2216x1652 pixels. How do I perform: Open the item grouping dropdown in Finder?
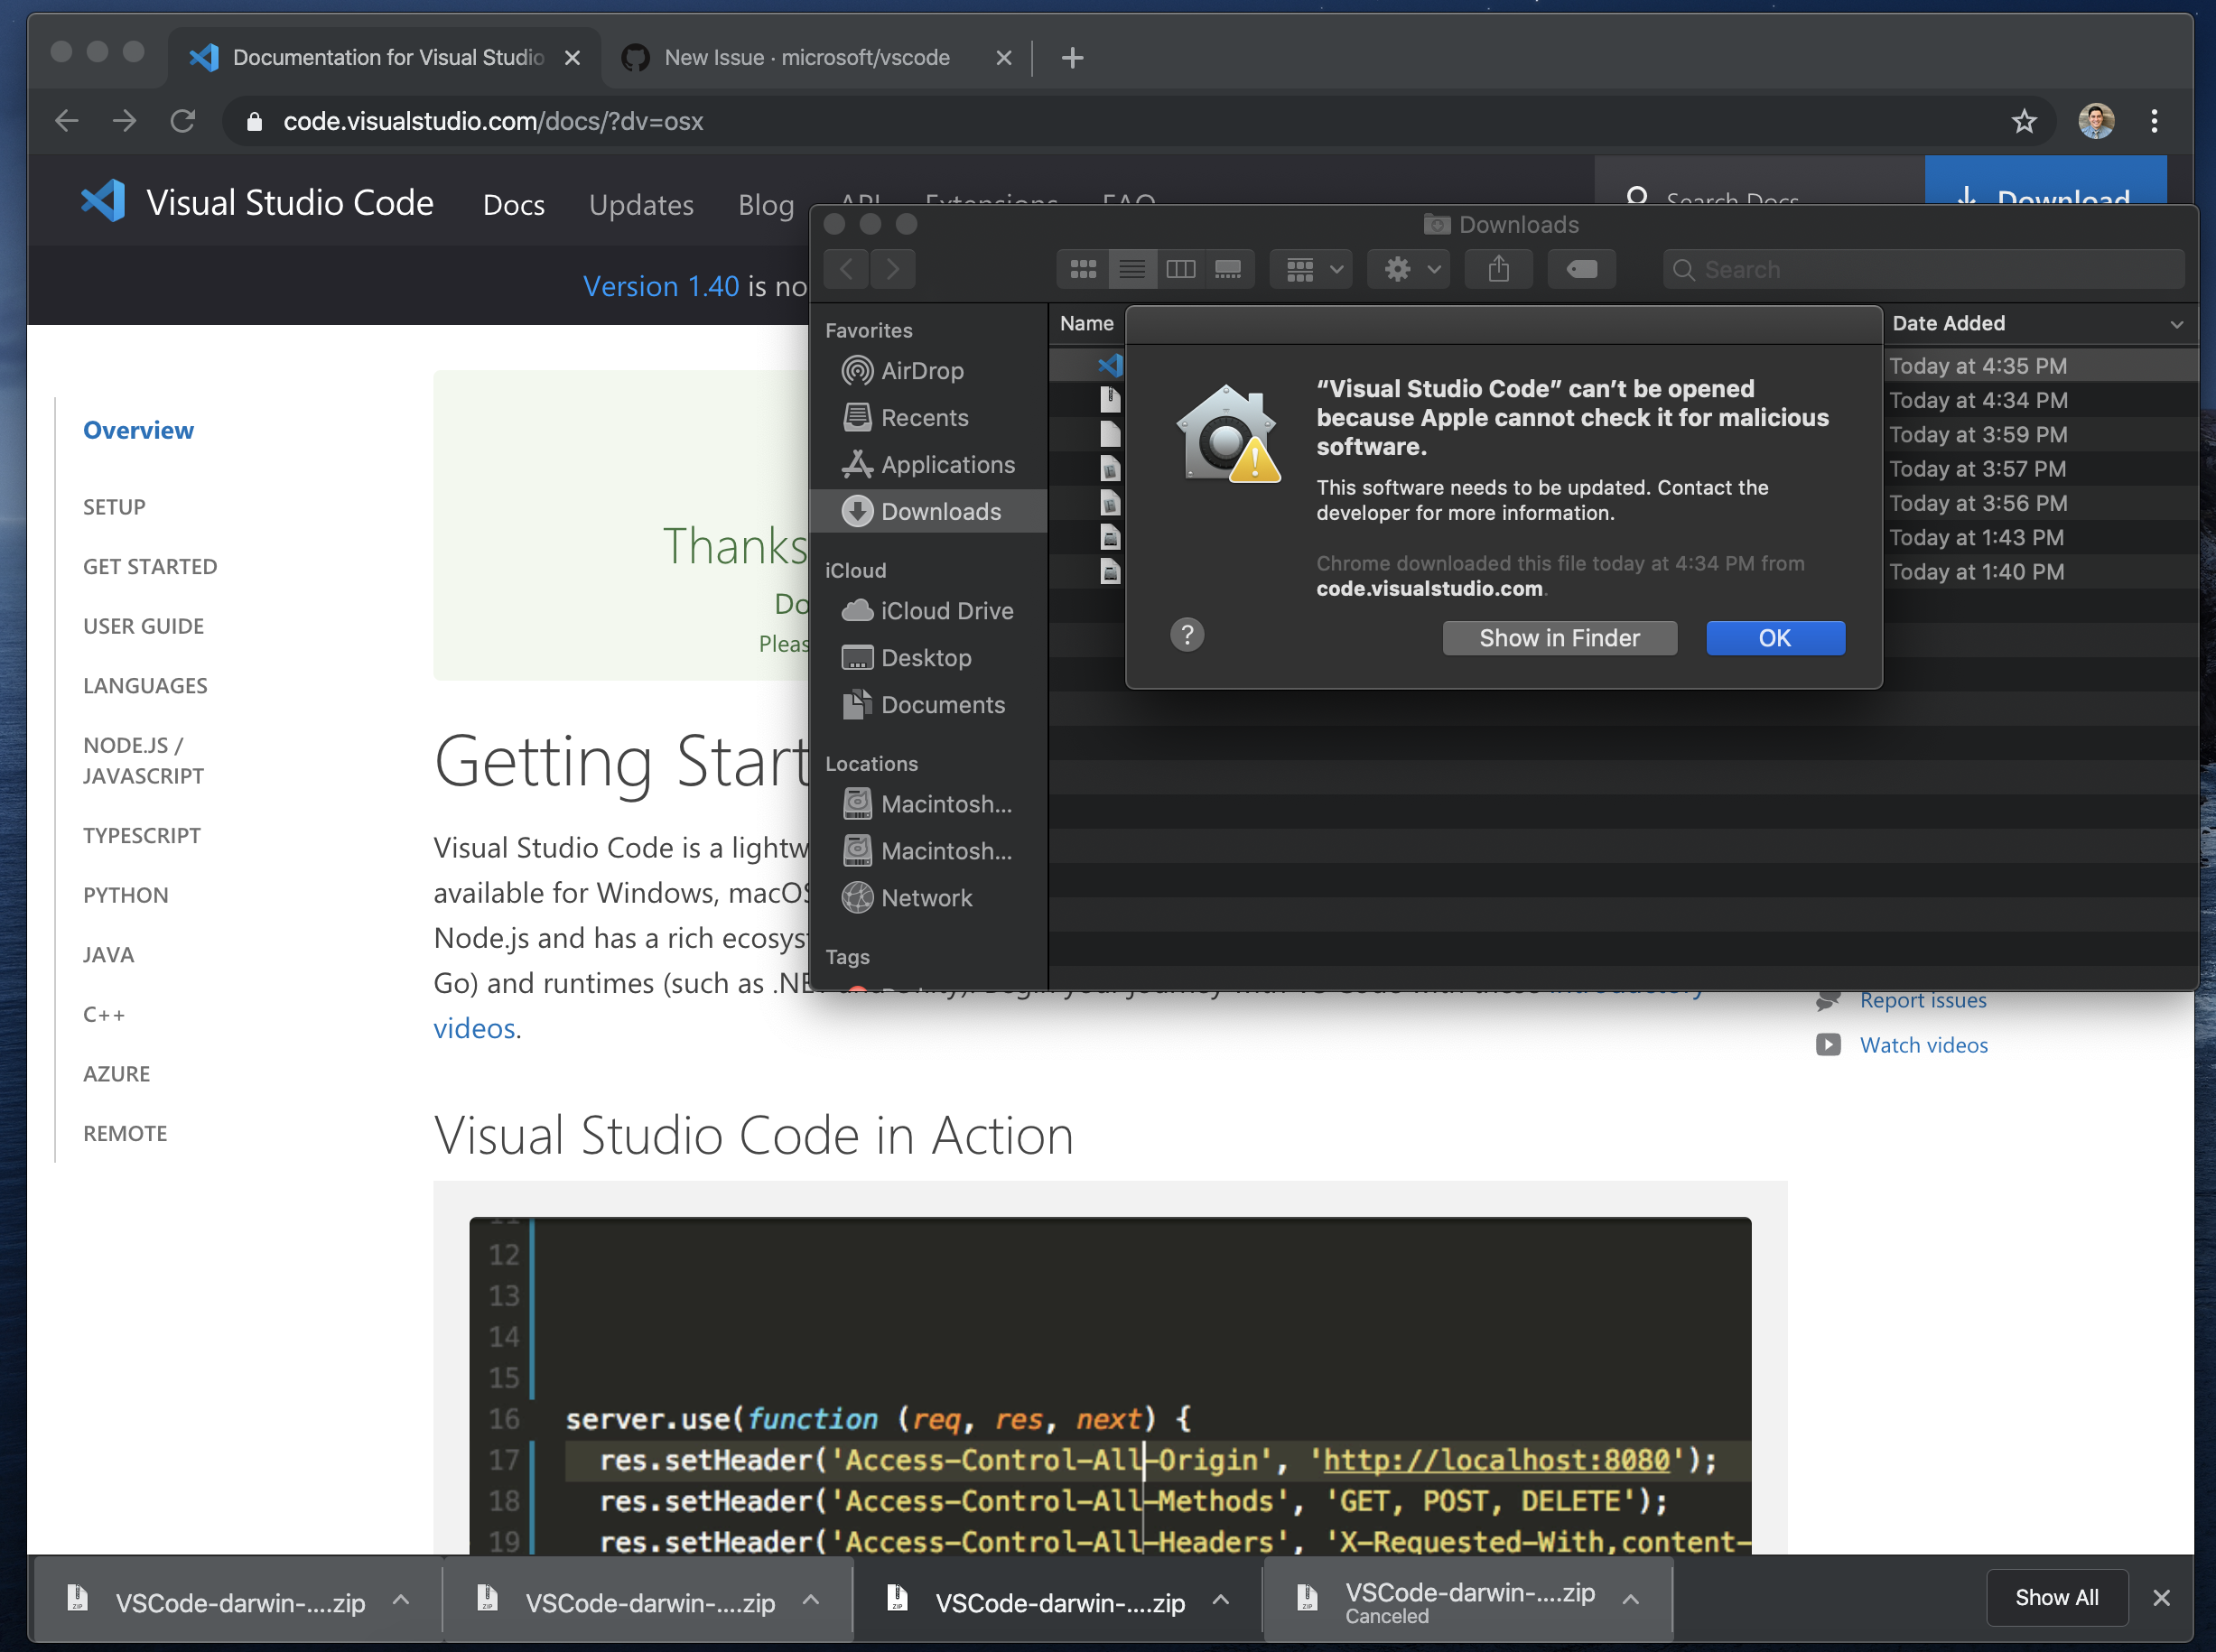pos(1309,268)
